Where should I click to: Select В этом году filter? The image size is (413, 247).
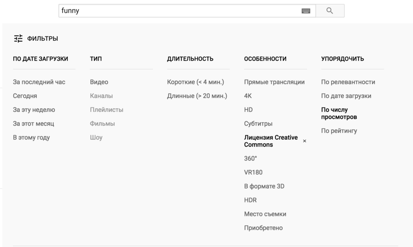click(x=31, y=138)
